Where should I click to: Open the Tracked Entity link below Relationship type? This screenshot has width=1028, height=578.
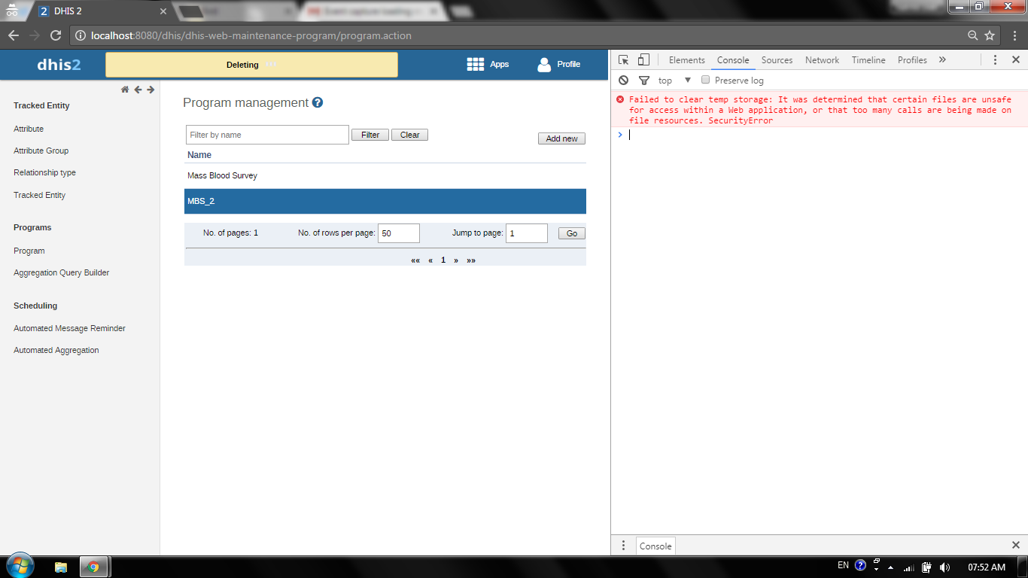click(39, 195)
